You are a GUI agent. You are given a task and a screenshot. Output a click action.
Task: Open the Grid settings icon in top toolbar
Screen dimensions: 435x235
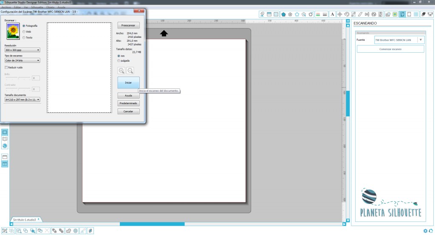tap(416, 14)
